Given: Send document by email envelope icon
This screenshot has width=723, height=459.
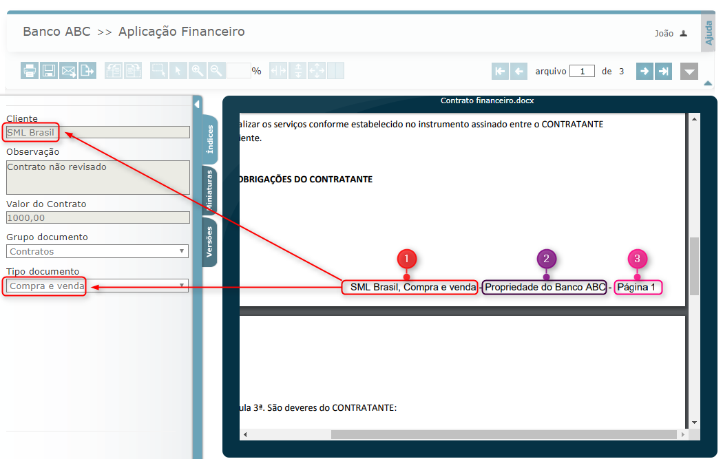Looking at the screenshot, I should point(67,70).
